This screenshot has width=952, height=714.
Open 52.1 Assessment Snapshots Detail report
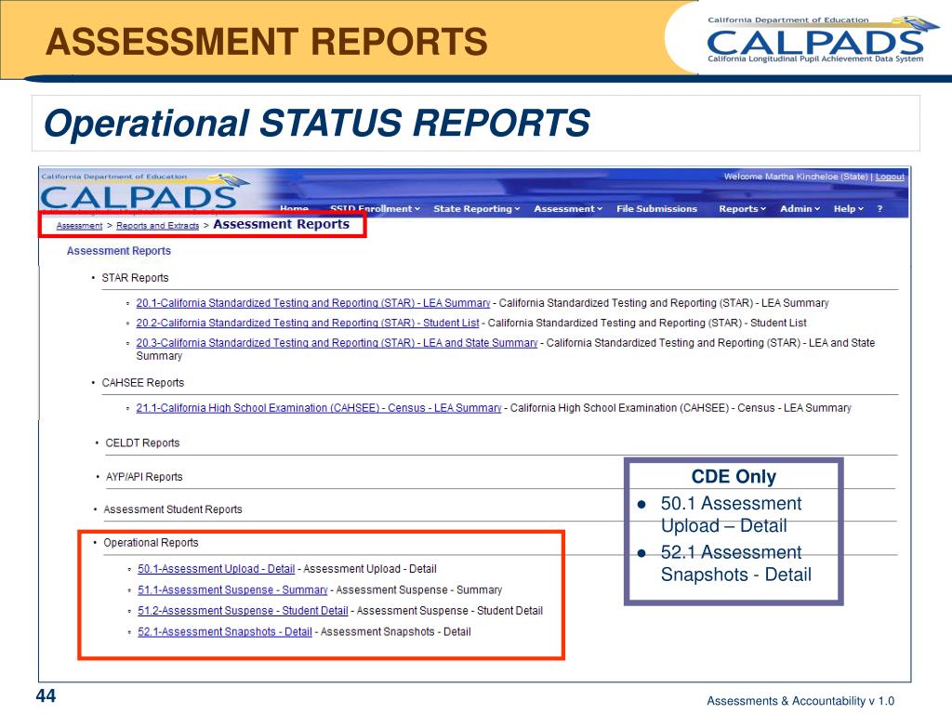coord(225,631)
